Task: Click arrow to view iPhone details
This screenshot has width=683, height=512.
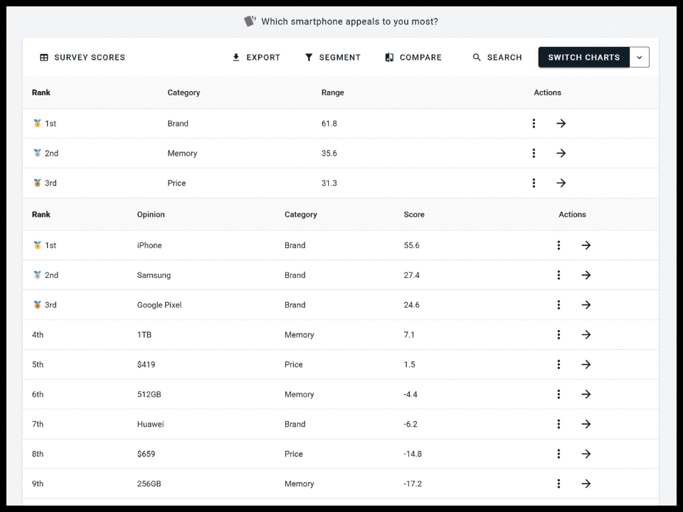Action: [x=586, y=245]
